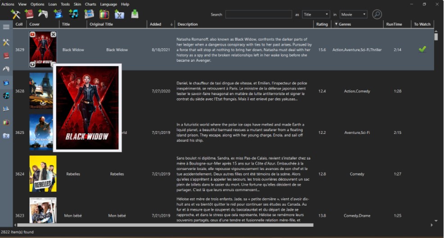Select the Rebelles title cell
The image size is (444, 238).
[73, 174]
